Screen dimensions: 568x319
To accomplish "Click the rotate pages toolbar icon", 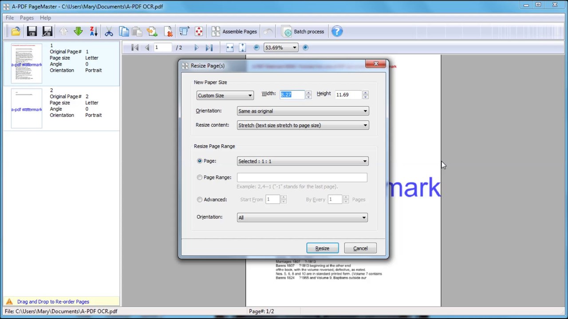I will pyautogui.click(x=184, y=31).
